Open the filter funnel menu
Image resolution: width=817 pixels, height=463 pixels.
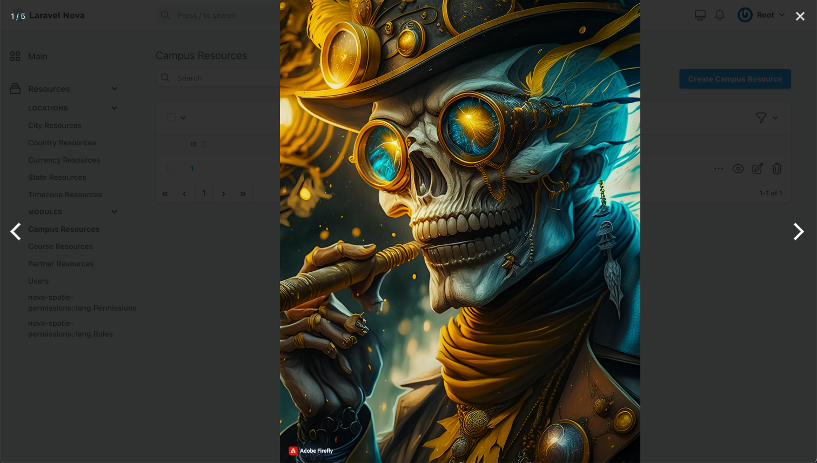coord(761,118)
